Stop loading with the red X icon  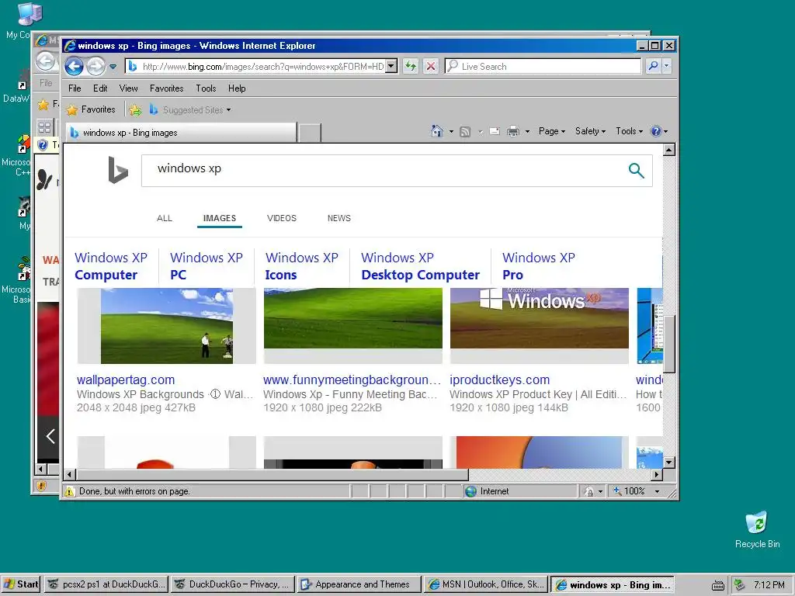point(430,66)
